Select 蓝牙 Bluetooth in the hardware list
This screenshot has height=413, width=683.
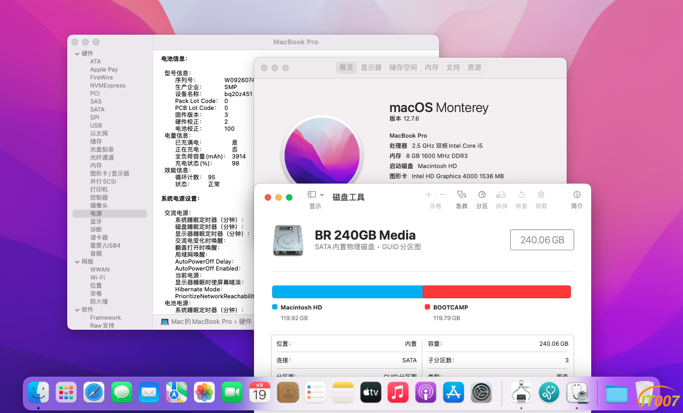tap(96, 221)
